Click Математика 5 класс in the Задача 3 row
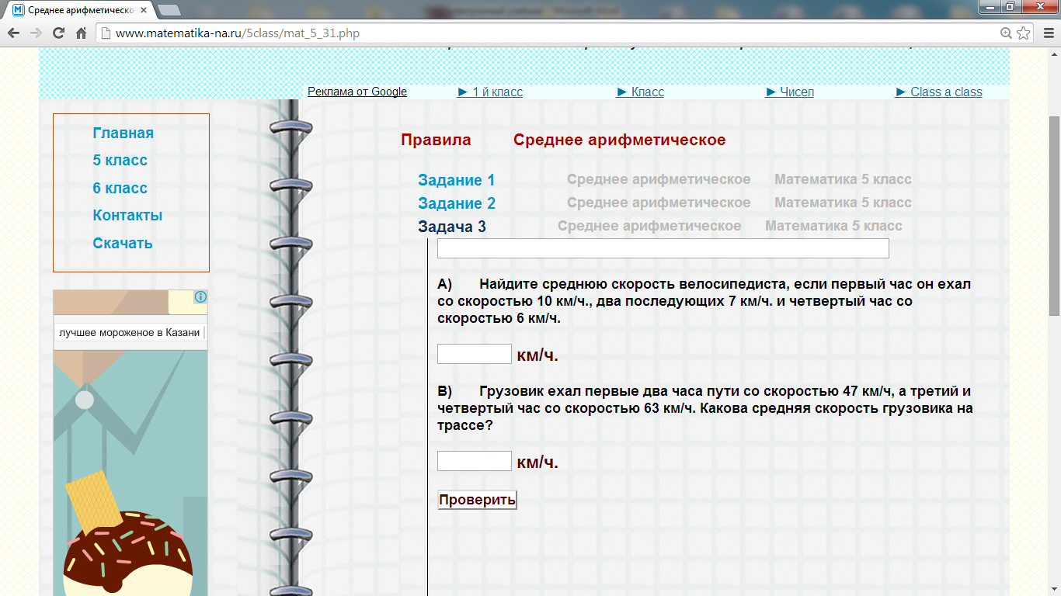 tap(833, 227)
